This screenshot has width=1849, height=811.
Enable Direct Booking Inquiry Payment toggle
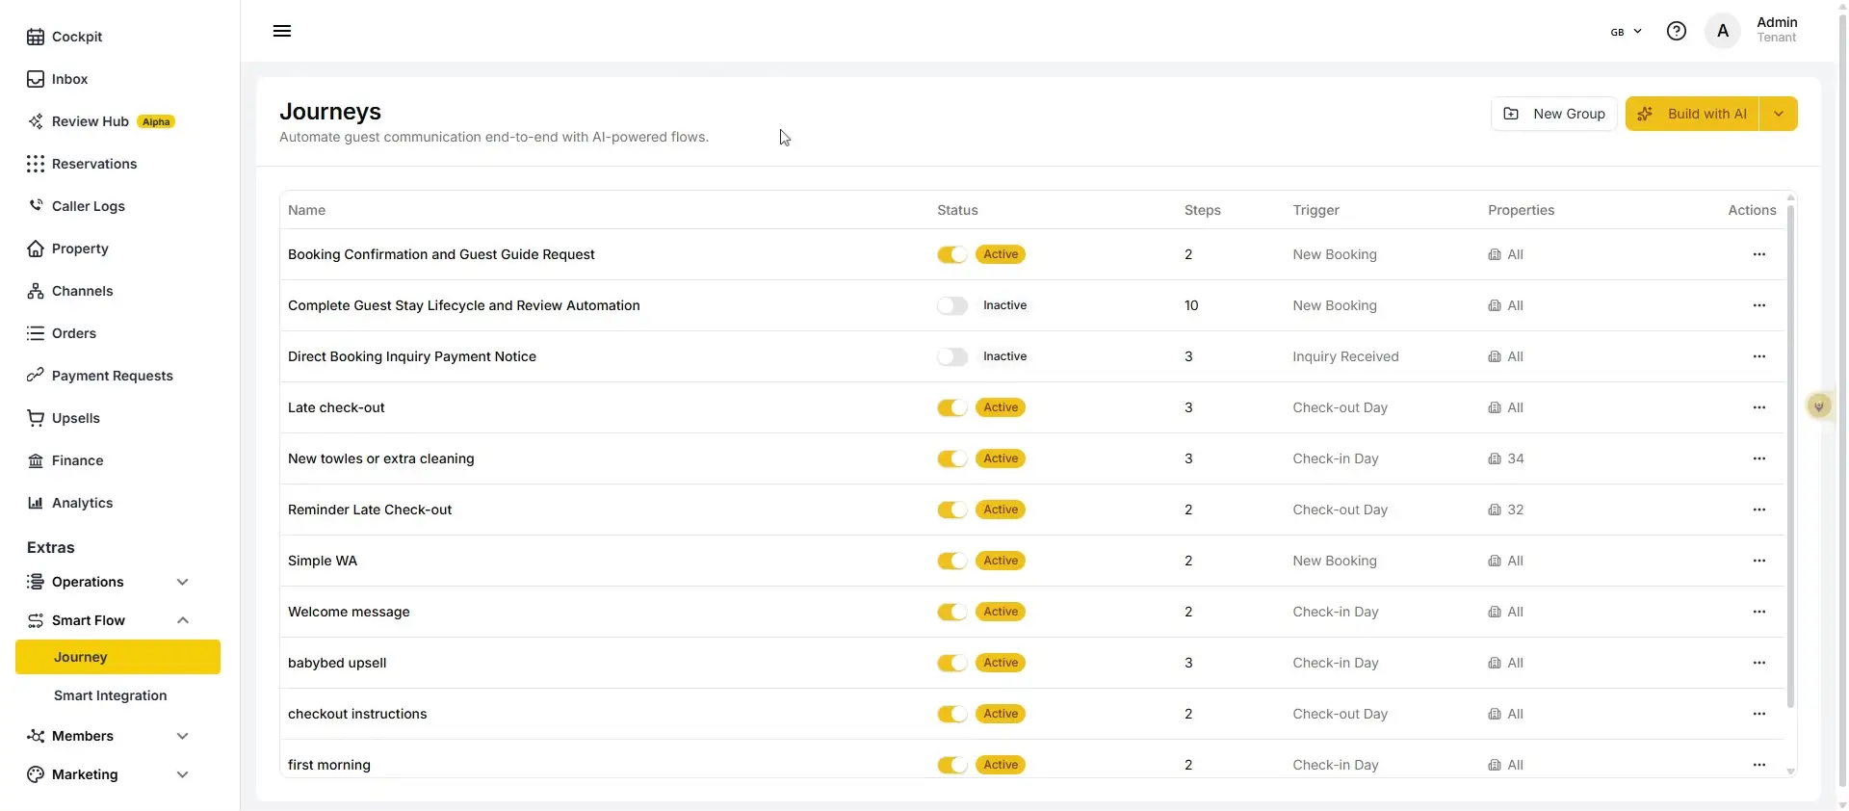tap(952, 356)
